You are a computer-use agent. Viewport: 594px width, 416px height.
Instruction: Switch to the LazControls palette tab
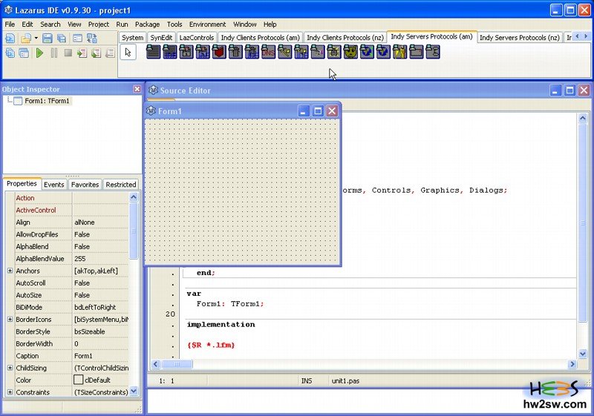pos(197,37)
